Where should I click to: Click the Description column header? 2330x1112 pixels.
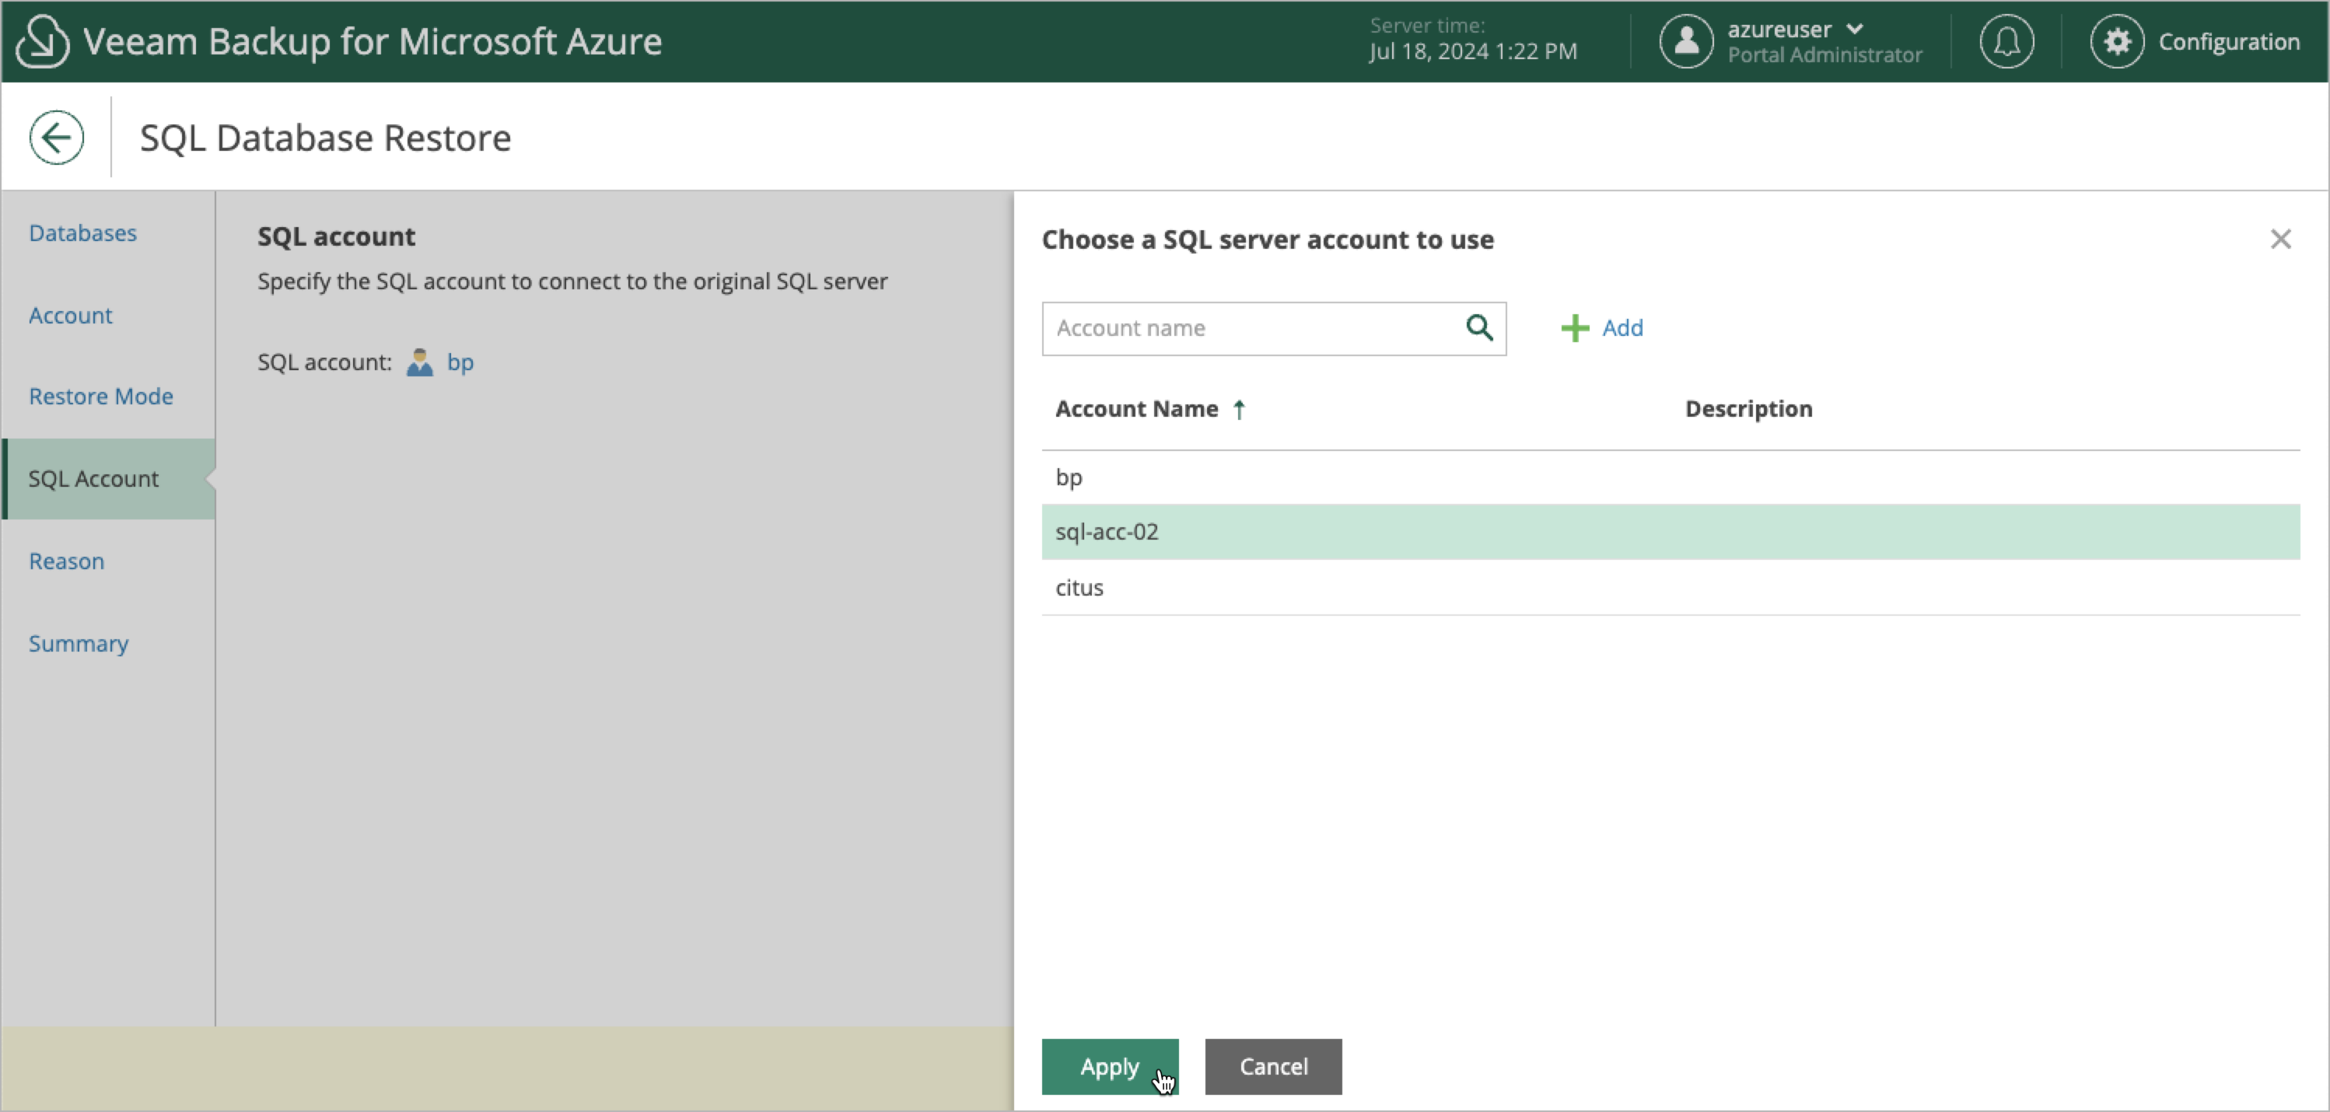point(1747,408)
